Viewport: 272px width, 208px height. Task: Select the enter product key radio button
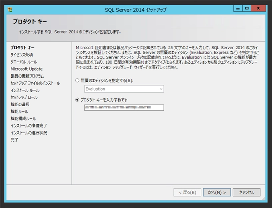click(x=77, y=100)
